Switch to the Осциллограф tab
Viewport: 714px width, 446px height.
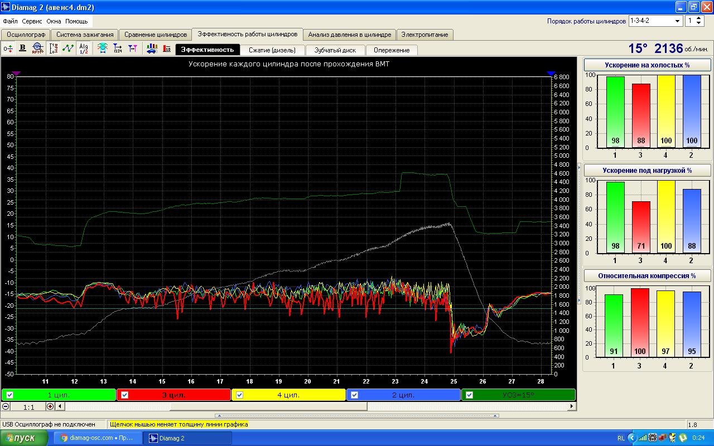[x=26, y=35]
